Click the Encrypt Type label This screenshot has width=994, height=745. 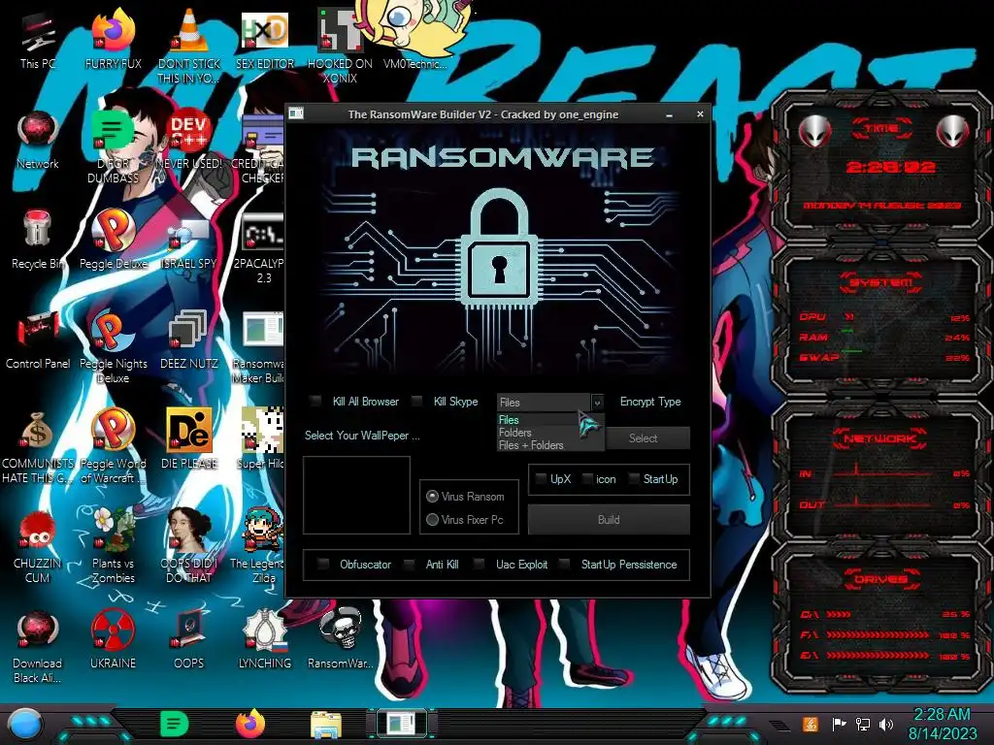tap(650, 402)
